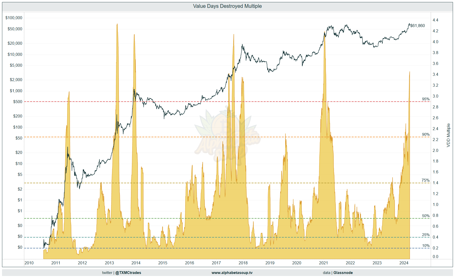Click the "$5,000" price axis label
Image resolution: width=455 pixels, height=278 pixels.
tap(16, 65)
